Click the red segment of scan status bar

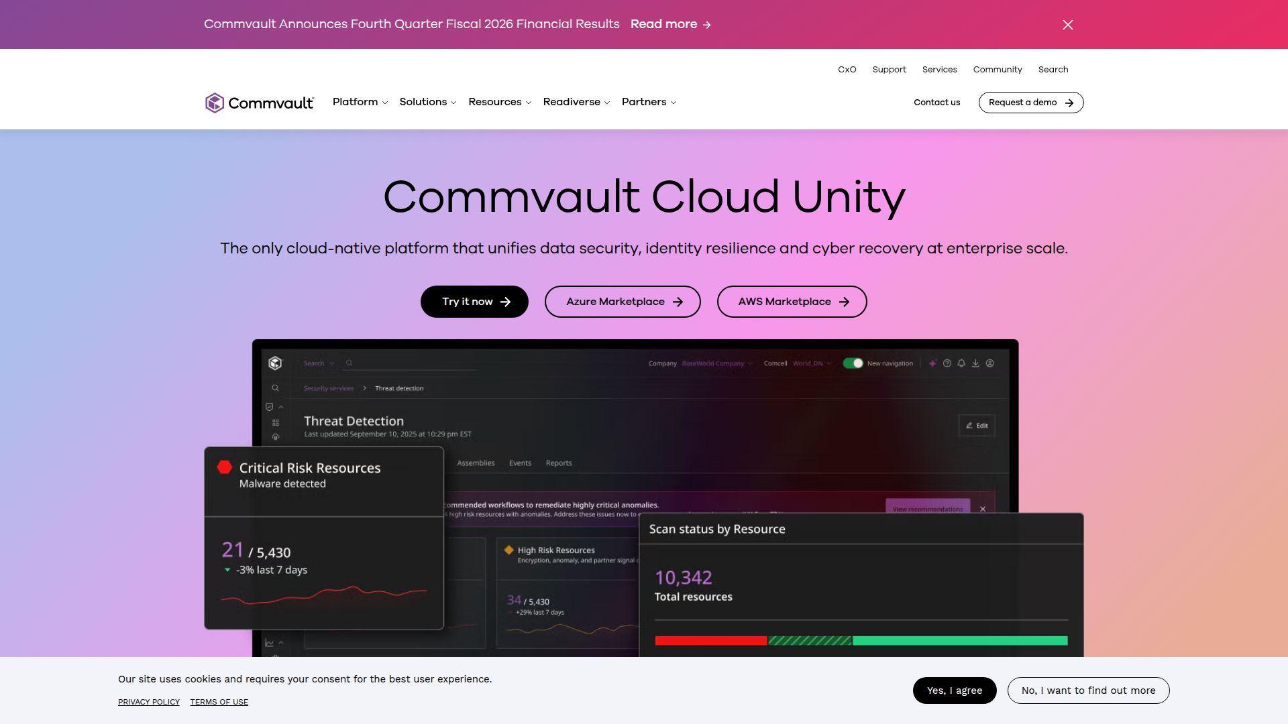coord(711,641)
